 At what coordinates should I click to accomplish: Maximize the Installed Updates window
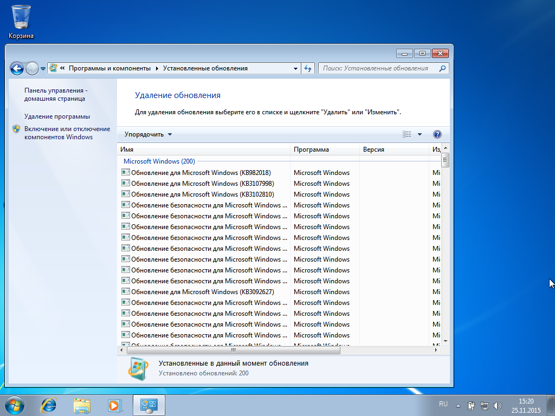422,54
